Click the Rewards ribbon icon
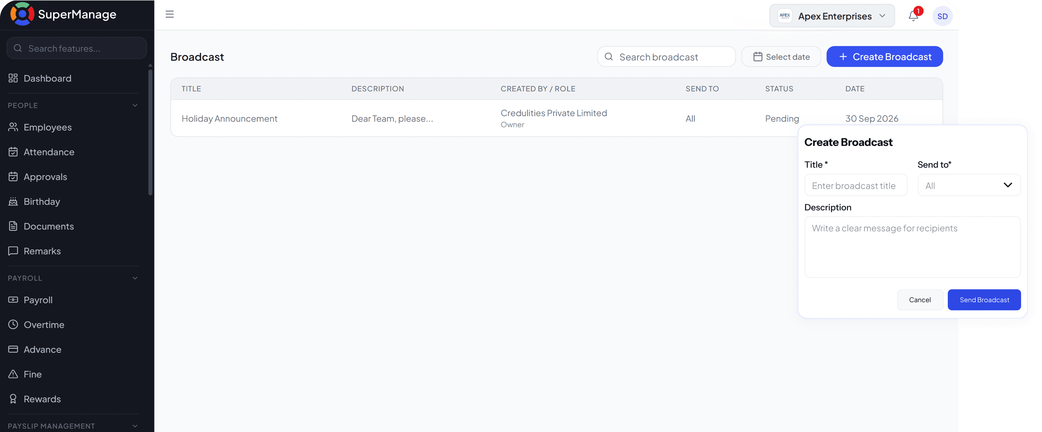The width and height of the screenshot is (1042, 432). click(13, 398)
